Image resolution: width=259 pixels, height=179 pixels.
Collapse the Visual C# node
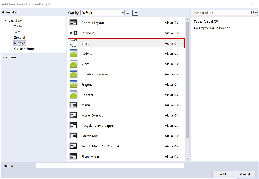pos(5,21)
